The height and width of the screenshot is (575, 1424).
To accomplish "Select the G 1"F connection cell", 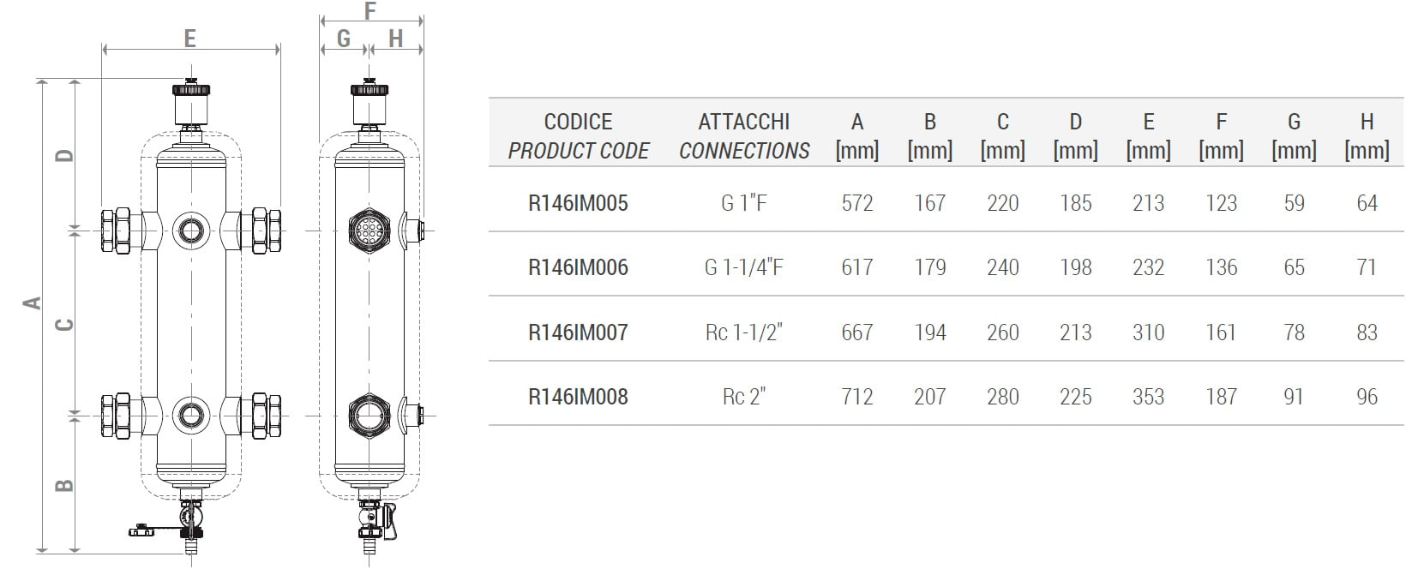I will [x=743, y=203].
